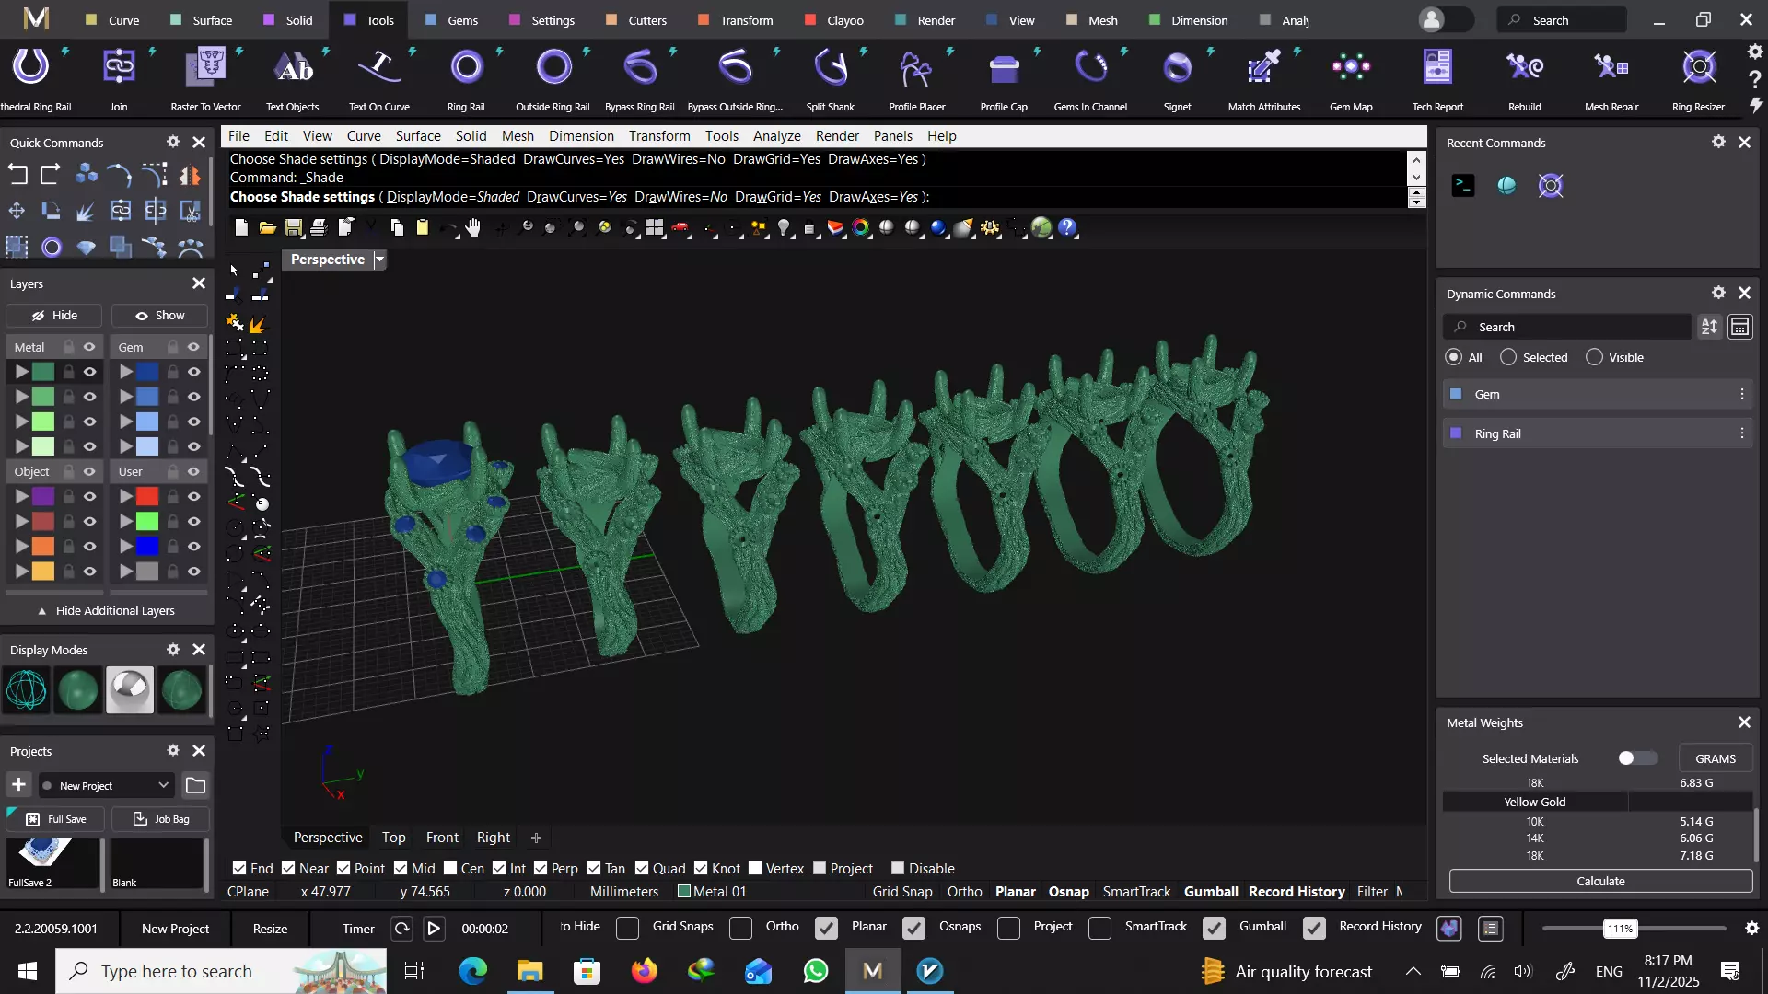Generate a Tech Report

(x=1437, y=78)
